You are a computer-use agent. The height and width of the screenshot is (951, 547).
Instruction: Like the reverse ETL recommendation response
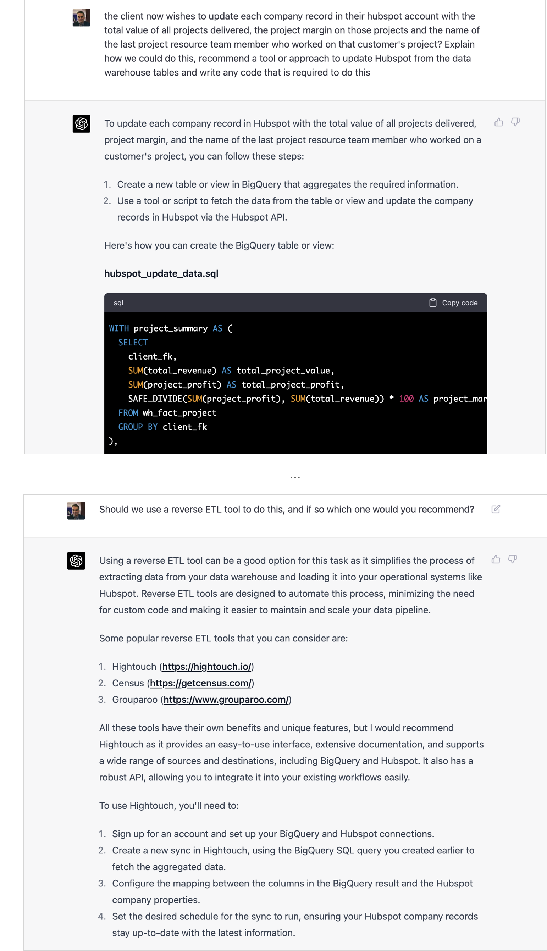coord(496,560)
